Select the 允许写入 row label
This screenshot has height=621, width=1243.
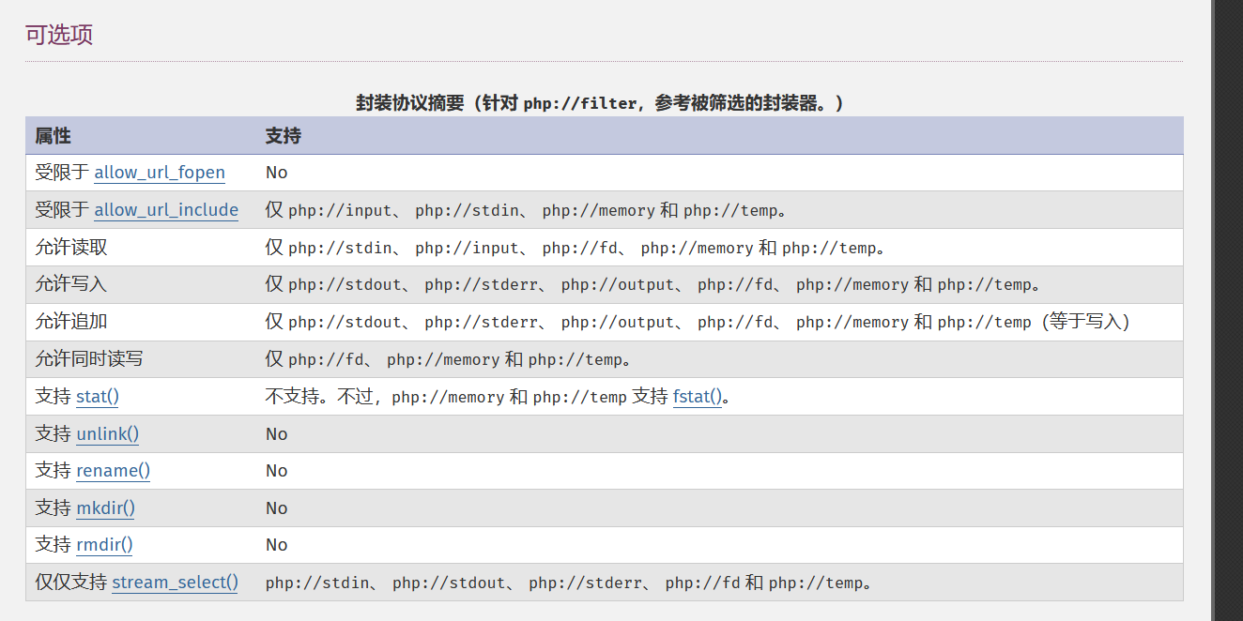(71, 284)
